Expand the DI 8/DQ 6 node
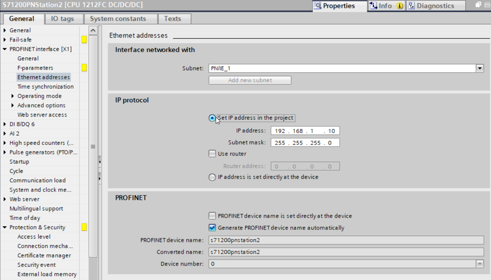491x280 pixels. point(5,124)
